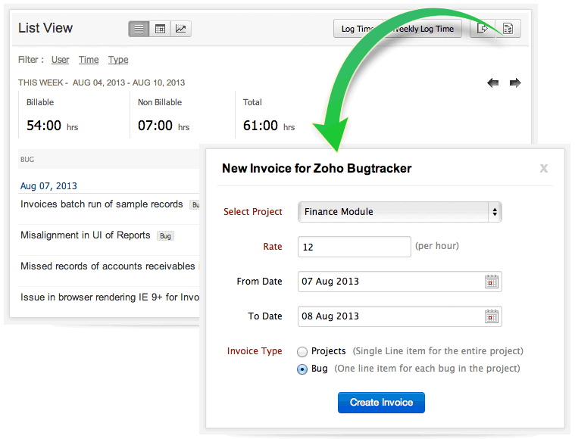
Task: Open 'Missed records of accounts receivables' entry
Action: (x=108, y=266)
